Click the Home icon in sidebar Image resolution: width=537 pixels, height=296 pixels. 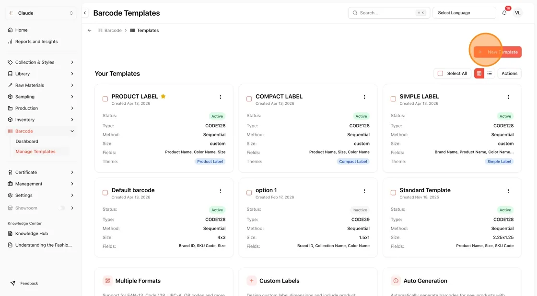point(10,30)
